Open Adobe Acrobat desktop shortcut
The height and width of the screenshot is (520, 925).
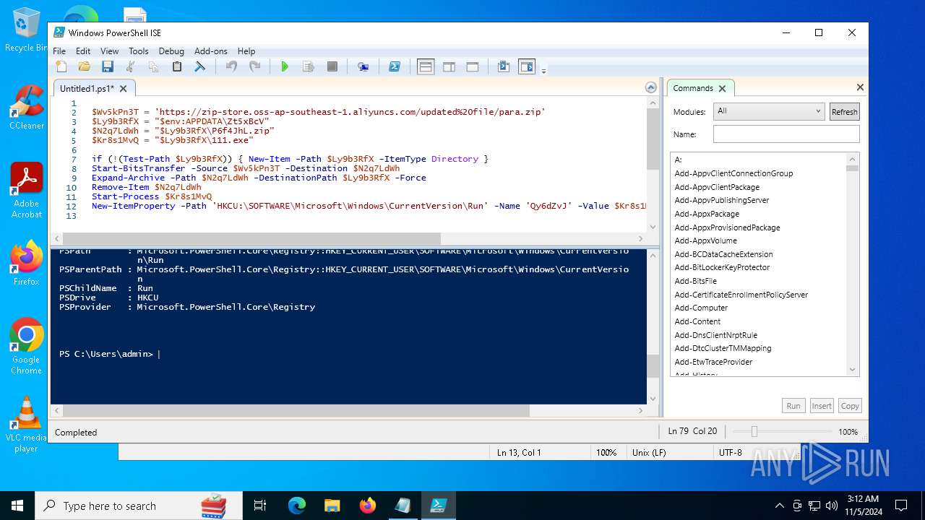(x=27, y=190)
